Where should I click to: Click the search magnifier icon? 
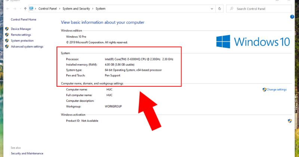pos(231,9)
